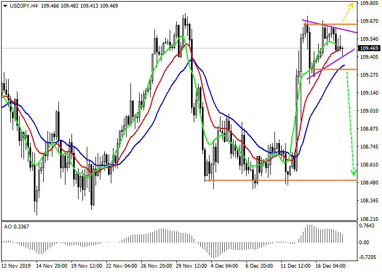Click the 6 Dec 20:00 time label
382x272 pixels.
260,267
